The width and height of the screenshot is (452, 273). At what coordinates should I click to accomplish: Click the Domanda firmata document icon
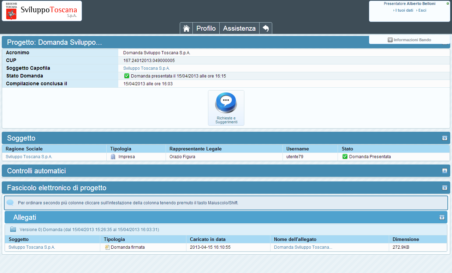point(107,247)
